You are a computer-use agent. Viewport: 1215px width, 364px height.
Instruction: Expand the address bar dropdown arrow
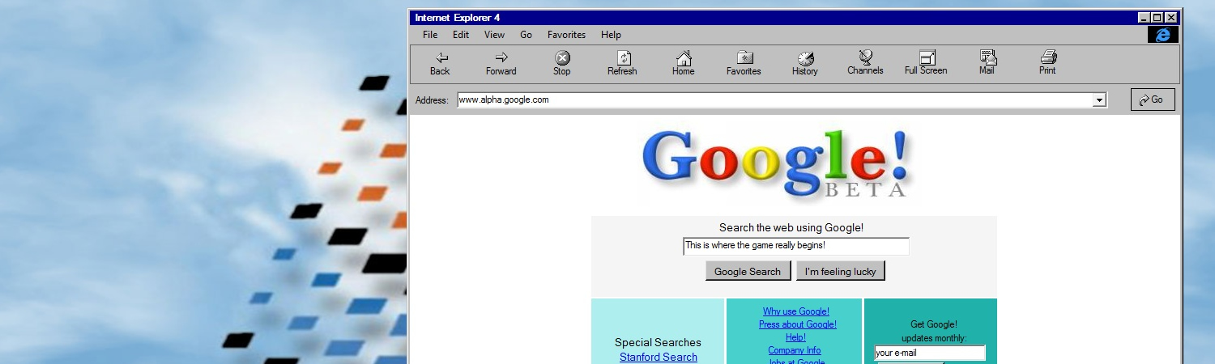[x=1099, y=100]
